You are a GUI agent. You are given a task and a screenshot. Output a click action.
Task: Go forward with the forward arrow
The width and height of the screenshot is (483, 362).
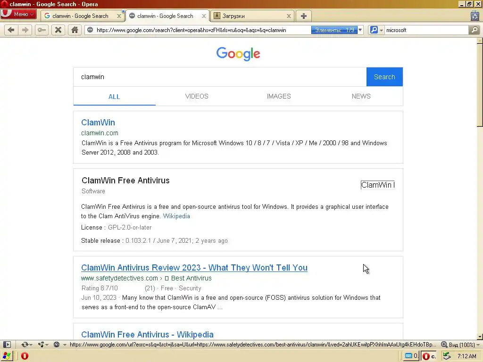click(25, 30)
